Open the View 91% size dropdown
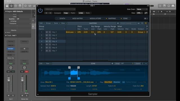This screenshot has width=180, height=101. [x=139, y=13]
